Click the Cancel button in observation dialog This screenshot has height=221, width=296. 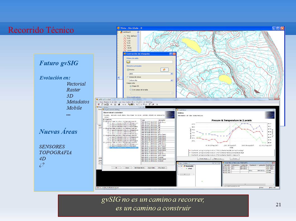pos(127,168)
